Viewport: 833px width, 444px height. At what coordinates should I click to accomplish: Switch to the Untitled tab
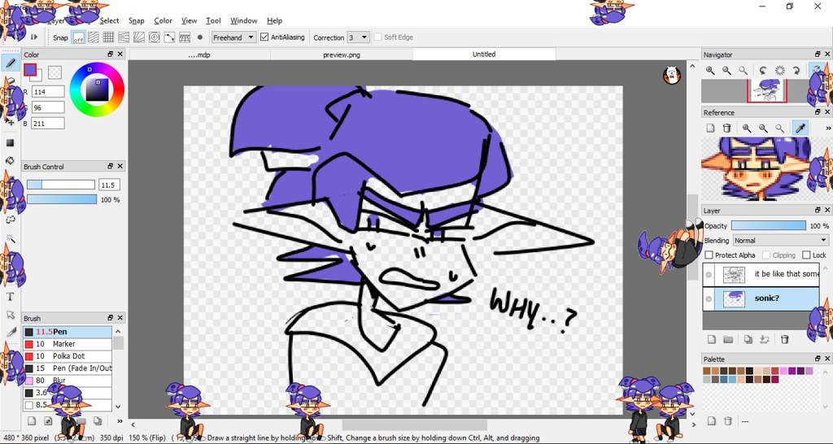click(x=484, y=54)
